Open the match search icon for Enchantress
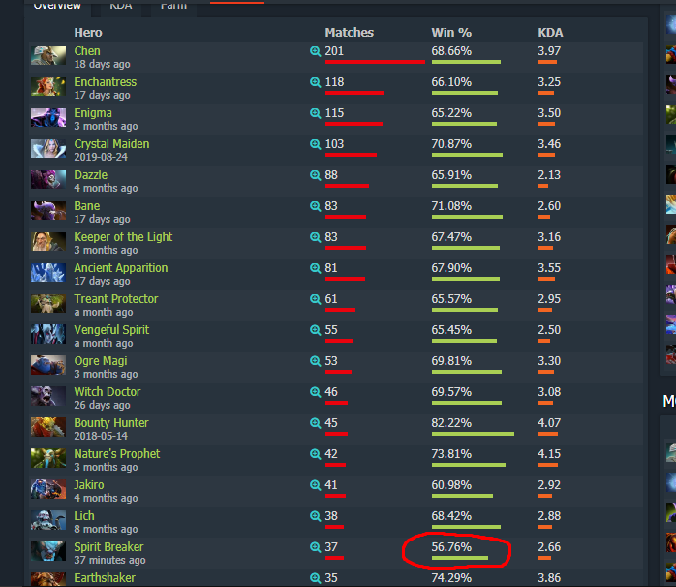Screen dimensions: 676x587 [x=315, y=82]
